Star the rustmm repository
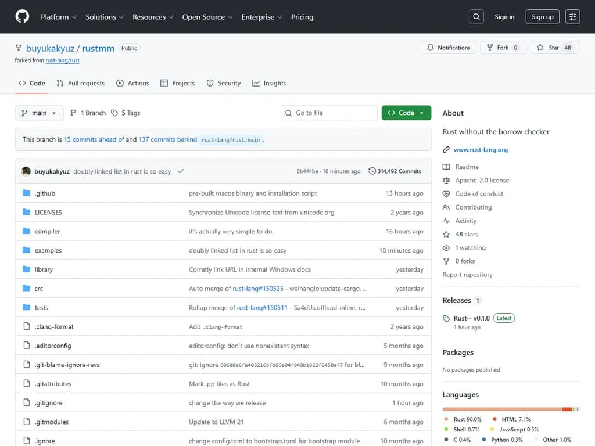 pyautogui.click(x=554, y=48)
